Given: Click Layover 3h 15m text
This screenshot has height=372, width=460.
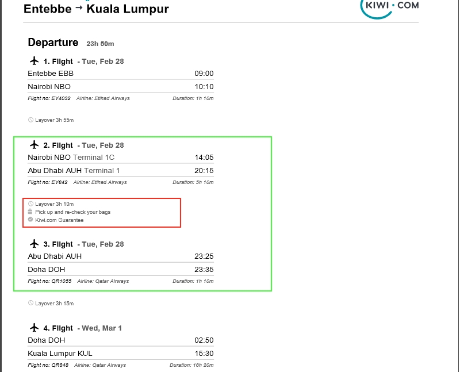Looking at the screenshot, I should point(54,304).
